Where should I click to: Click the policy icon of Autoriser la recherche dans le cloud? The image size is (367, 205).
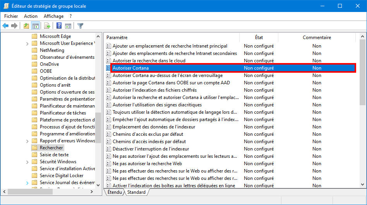pos(108,61)
